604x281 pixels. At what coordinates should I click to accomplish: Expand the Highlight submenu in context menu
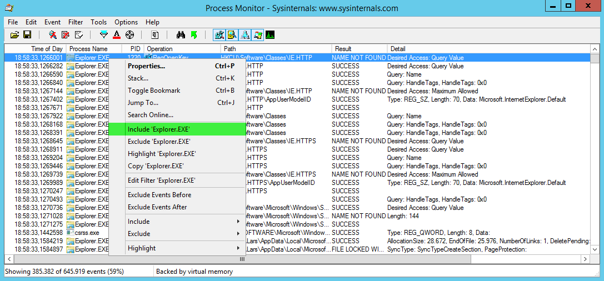(x=177, y=248)
